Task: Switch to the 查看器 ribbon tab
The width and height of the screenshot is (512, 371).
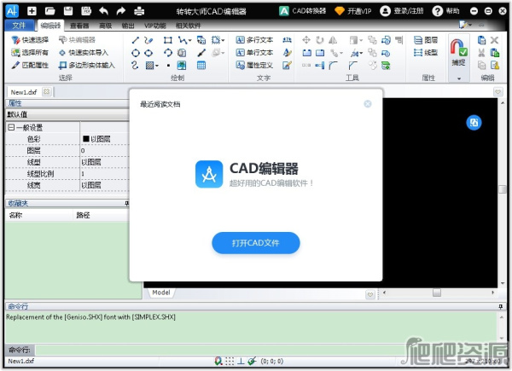Action: tap(79, 26)
